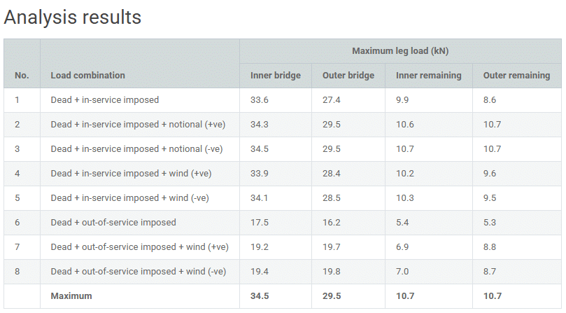Select the bold 29.5 value in Maximum row
Viewport: 566px width, 313px height.
click(332, 296)
